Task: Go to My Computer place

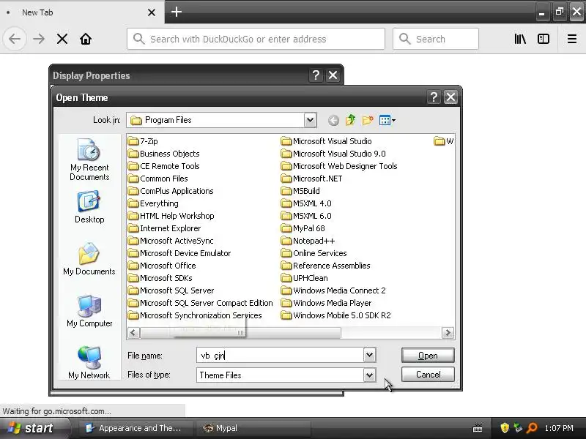Action: [89, 311]
